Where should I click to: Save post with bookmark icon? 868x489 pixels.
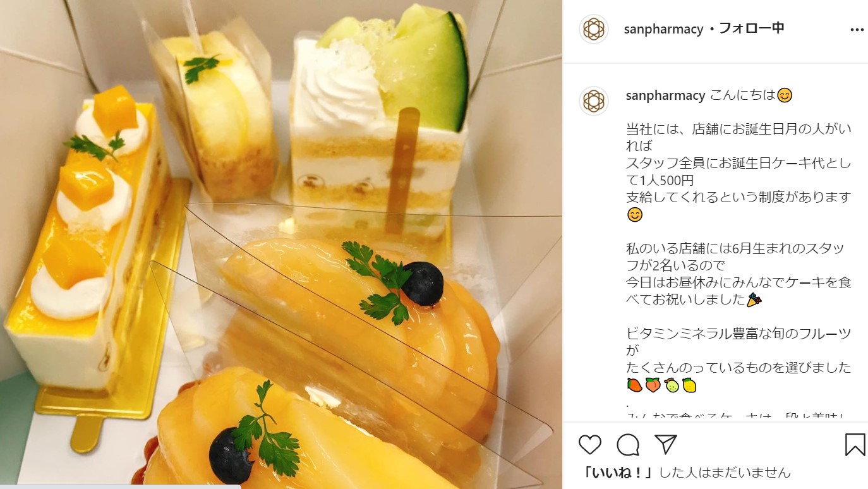pos(855,444)
